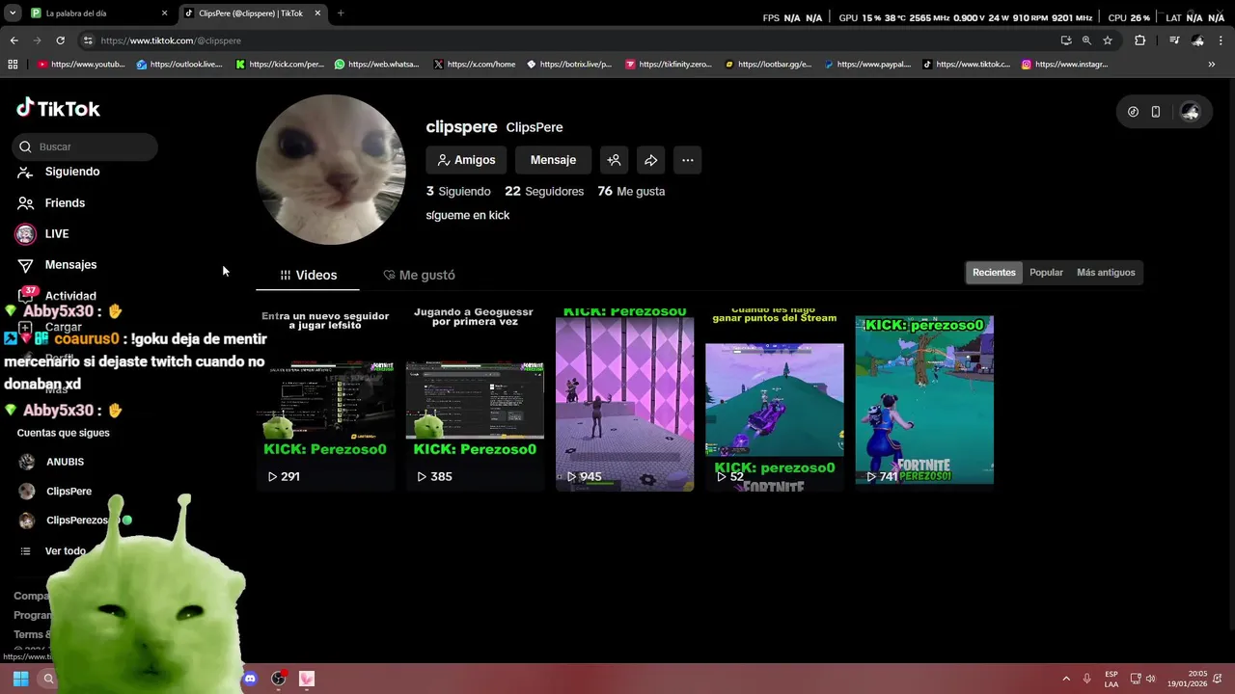Open the Fortnite video with 741 views
This screenshot has height=694, width=1235.
tap(924, 399)
